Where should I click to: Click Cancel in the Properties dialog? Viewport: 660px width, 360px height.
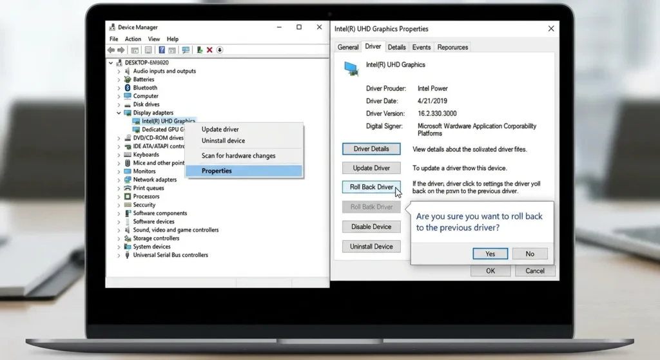(x=535, y=271)
